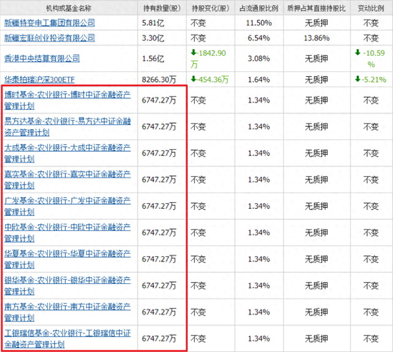The height and width of the screenshot is (352, 393).
Task: Open 南方基金-农业银行 asset plan link
Action: (68, 312)
